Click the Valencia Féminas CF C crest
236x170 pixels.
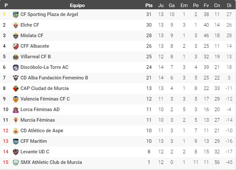[16, 99]
